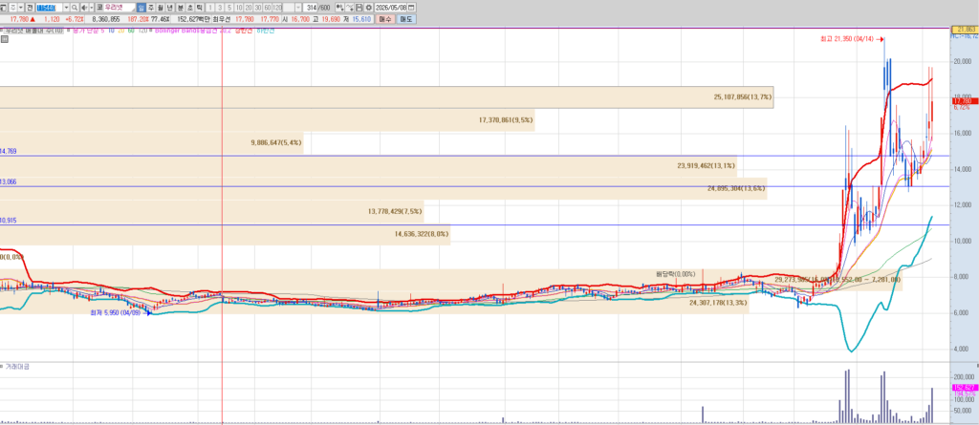The image size is (979, 425).
Task: Click the 25,107,856(13.7%) volume profile bar
Action: click(386, 97)
